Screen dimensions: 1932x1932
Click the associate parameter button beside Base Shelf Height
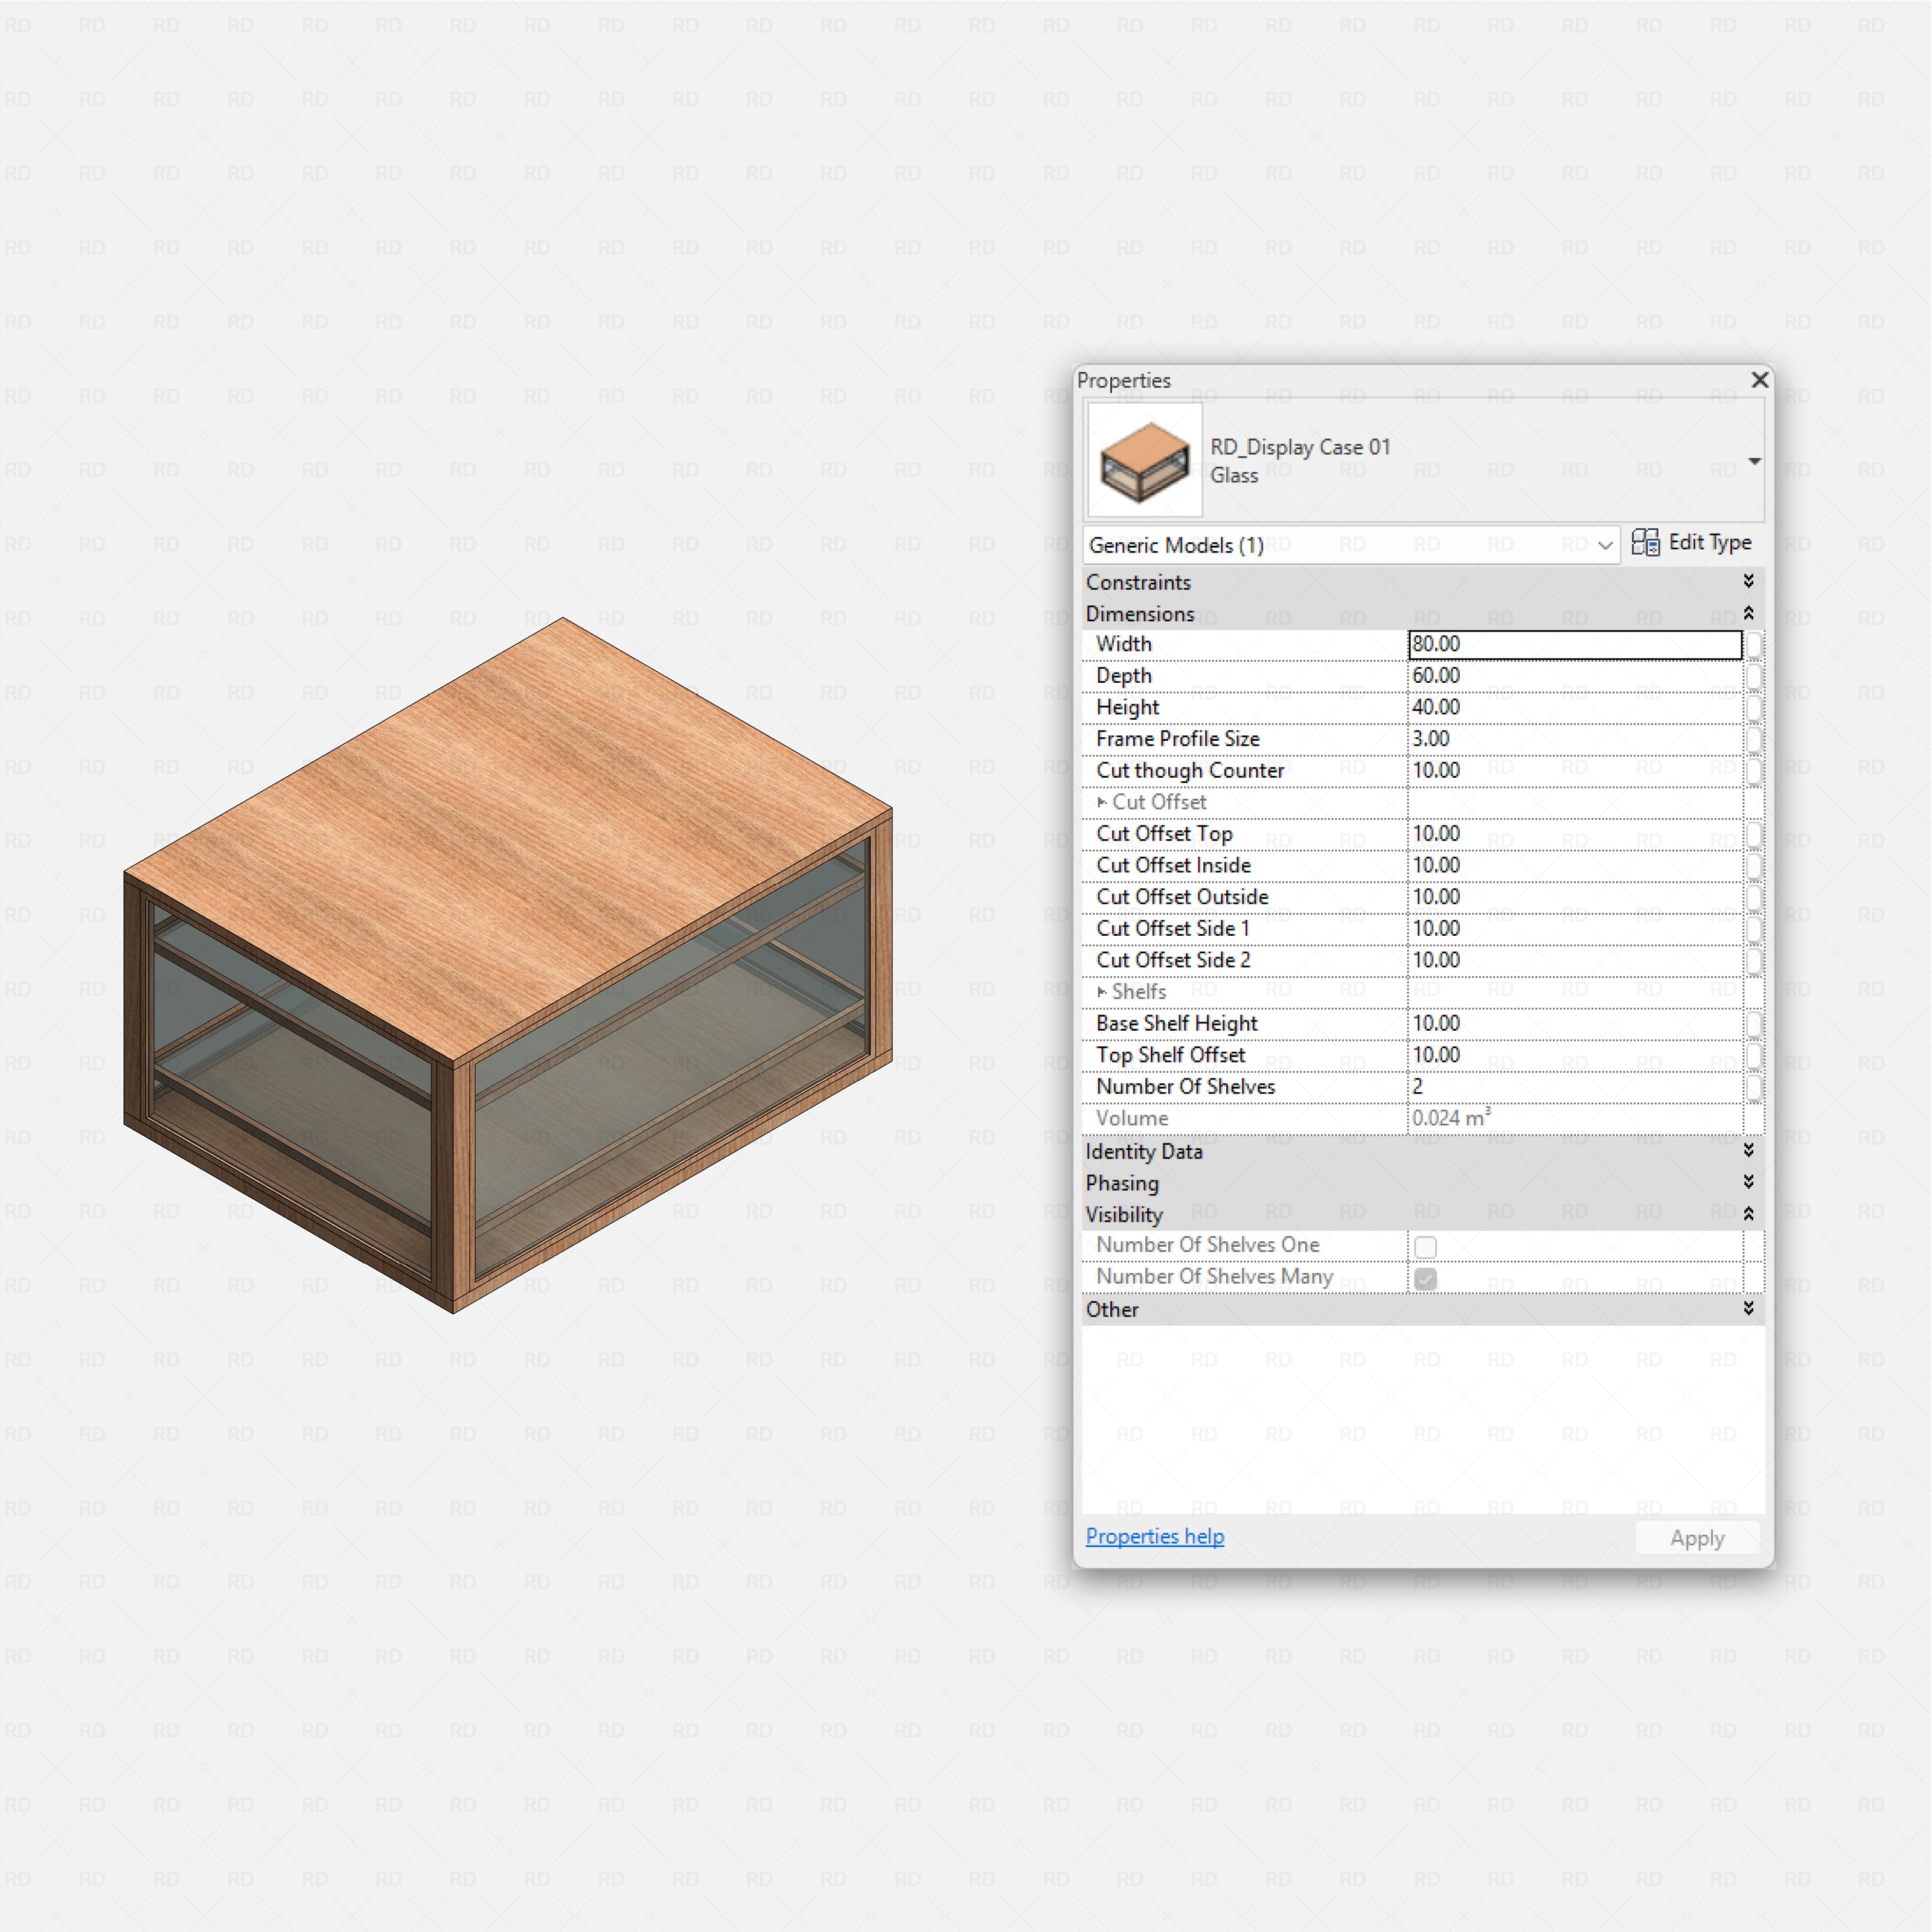click(x=1755, y=1024)
